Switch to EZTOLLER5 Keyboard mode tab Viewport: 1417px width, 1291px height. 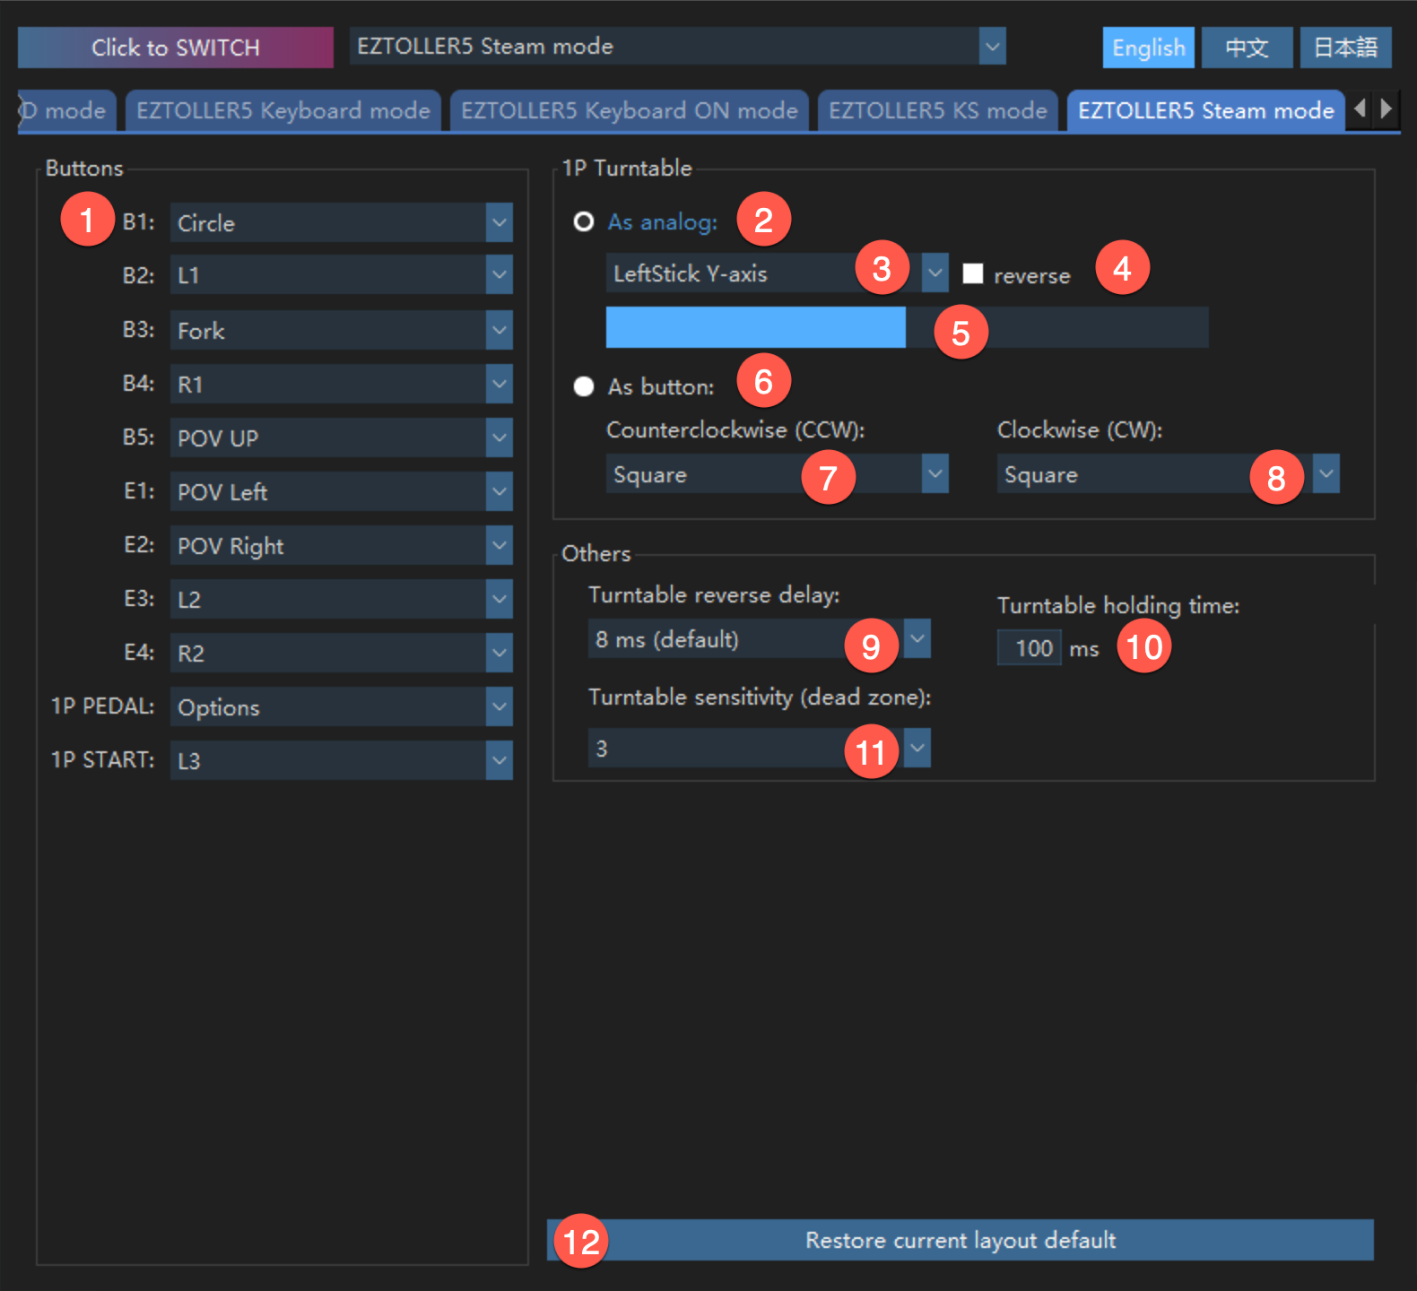[x=283, y=110]
